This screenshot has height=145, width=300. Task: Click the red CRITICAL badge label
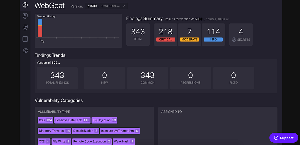click(x=166, y=40)
